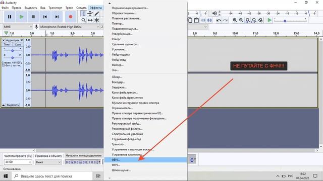Image resolution: width=323 pixels, height=181 pixels.
Task: Click the Zoom toggle icon
Action: 260,20
